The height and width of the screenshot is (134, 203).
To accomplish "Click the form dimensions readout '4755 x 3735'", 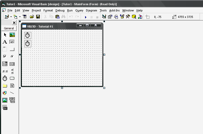I will (185, 17).
